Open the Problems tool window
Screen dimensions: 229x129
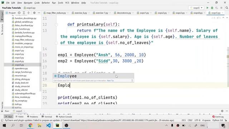(x=33, y=117)
